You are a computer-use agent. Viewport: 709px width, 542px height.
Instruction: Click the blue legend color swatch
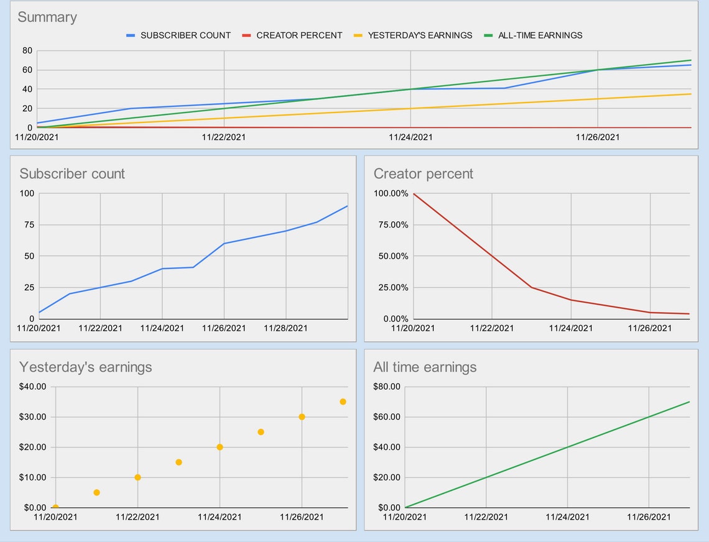131,35
